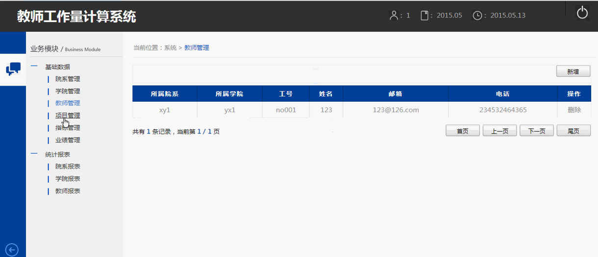Click the 234532464365 phone cell
598x257 pixels.
[x=503, y=110]
